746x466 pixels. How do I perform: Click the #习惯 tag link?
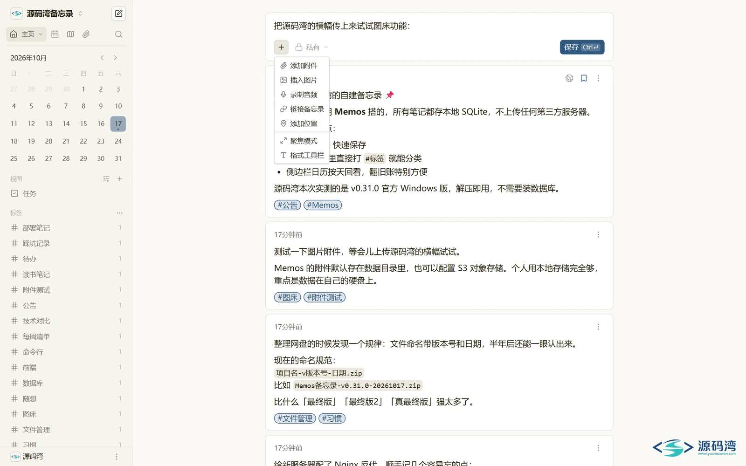pos(332,418)
